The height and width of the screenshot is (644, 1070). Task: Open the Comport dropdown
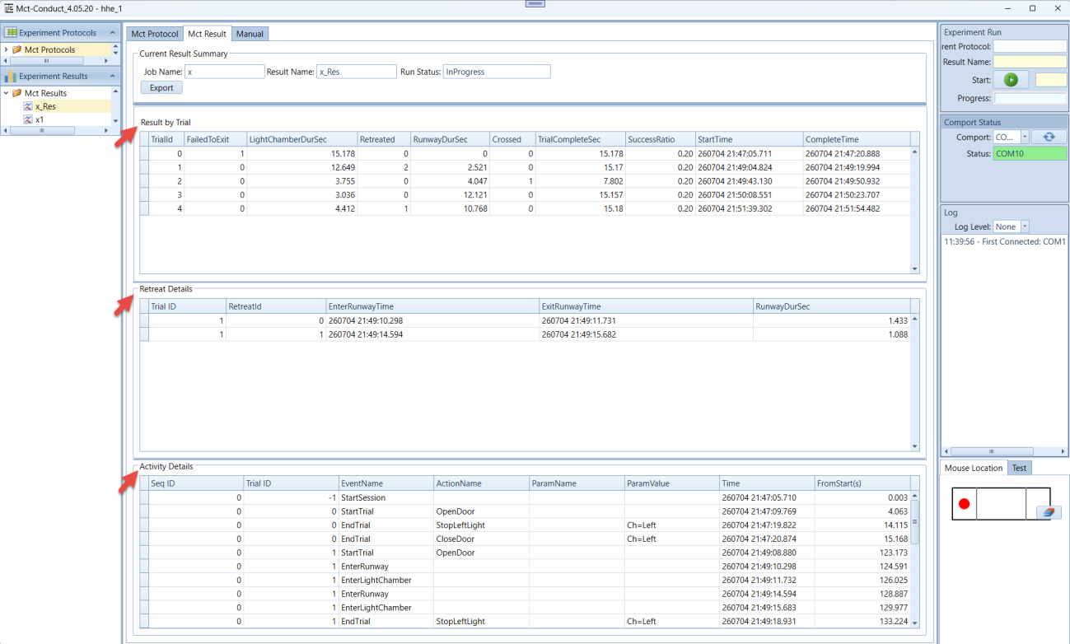point(1025,138)
